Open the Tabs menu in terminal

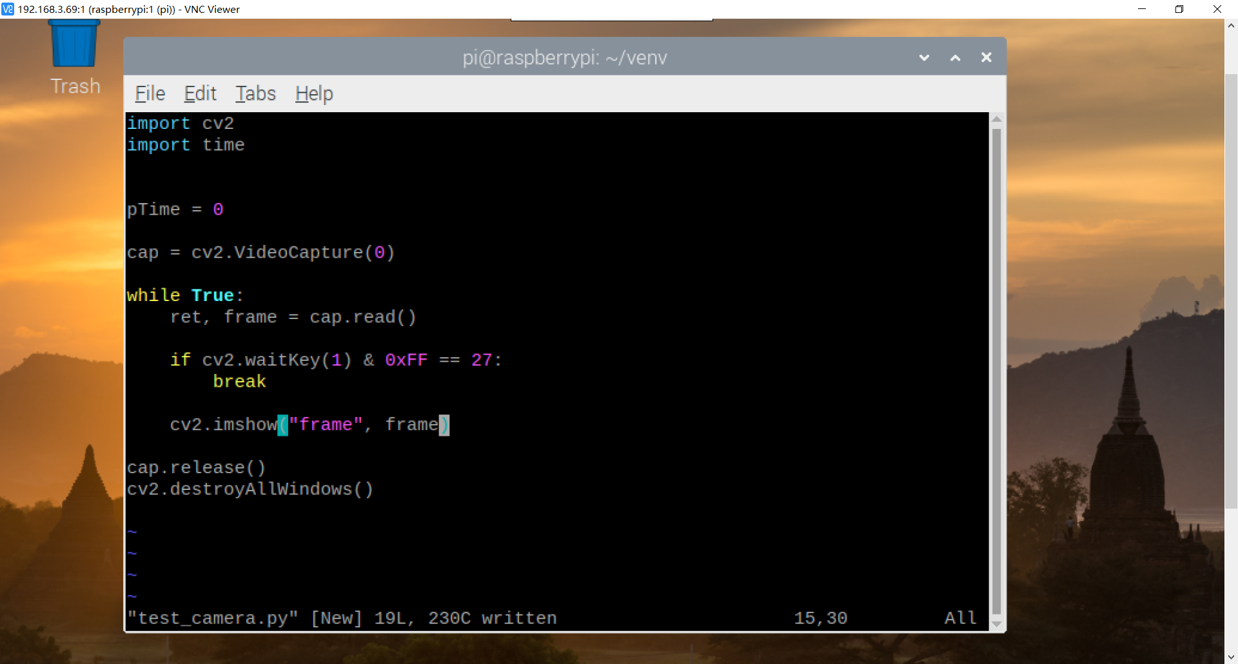pyautogui.click(x=255, y=94)
